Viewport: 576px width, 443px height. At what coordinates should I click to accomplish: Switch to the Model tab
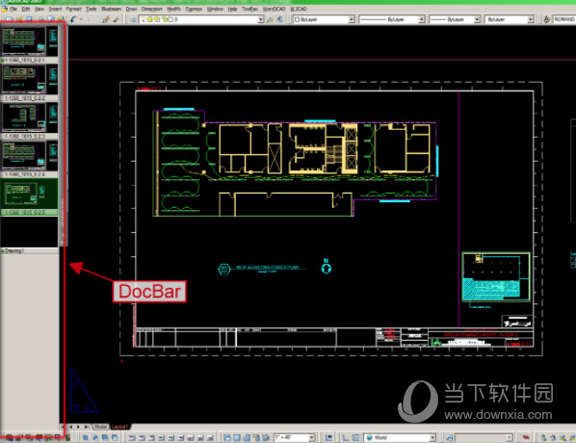(100, 427)
